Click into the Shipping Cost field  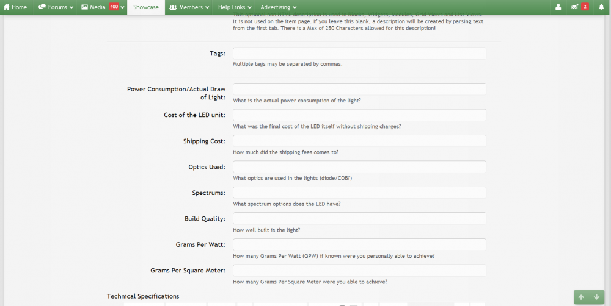tap(359, 141)
